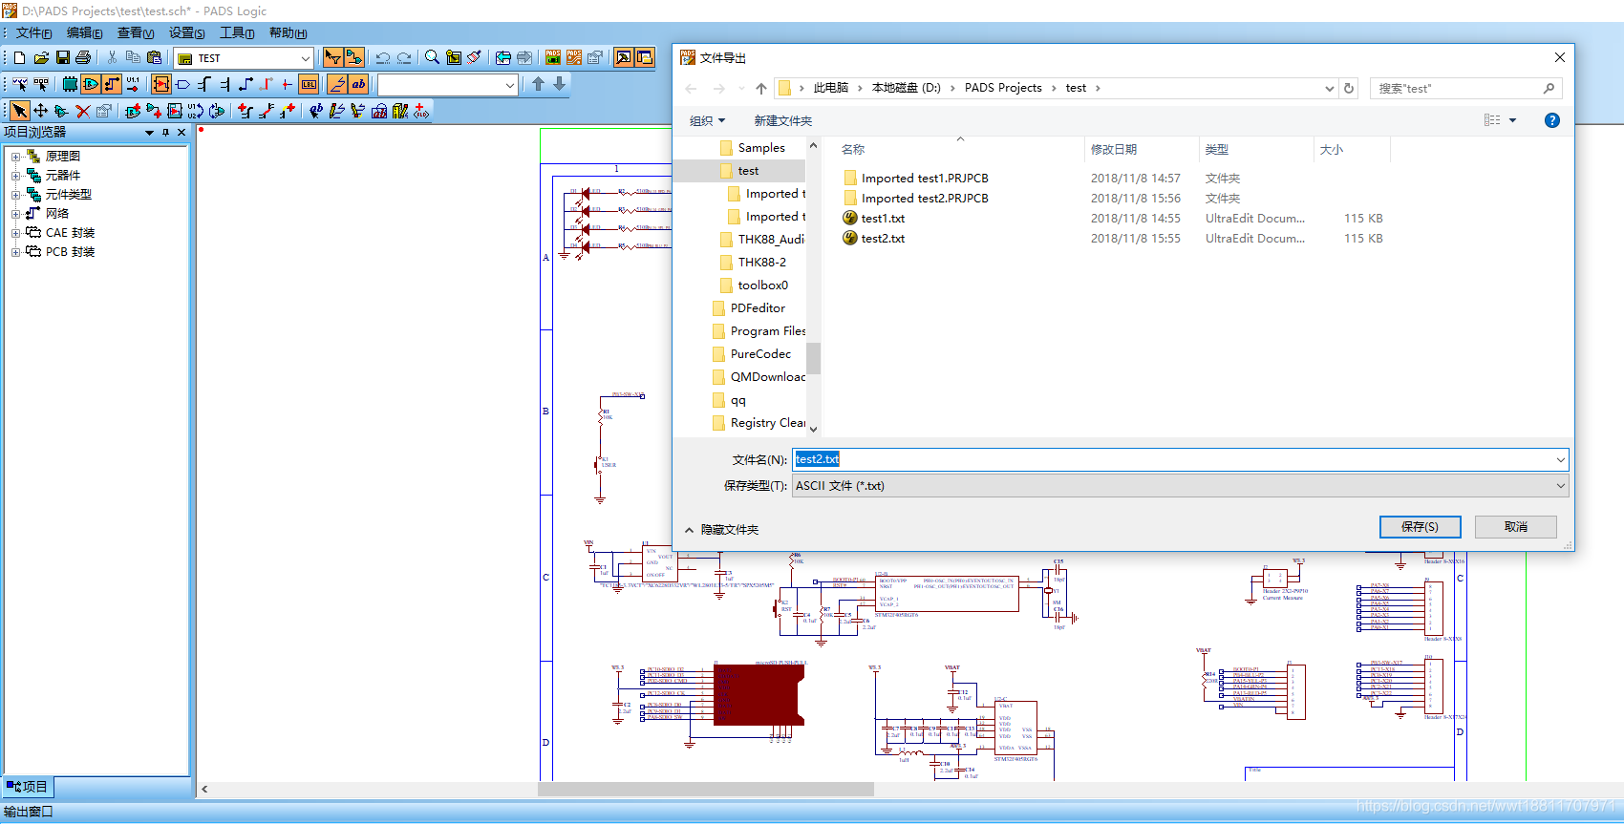Expand the 元器件 tree node
Viewport: 1624px width, 824px height.
point(15,176)
